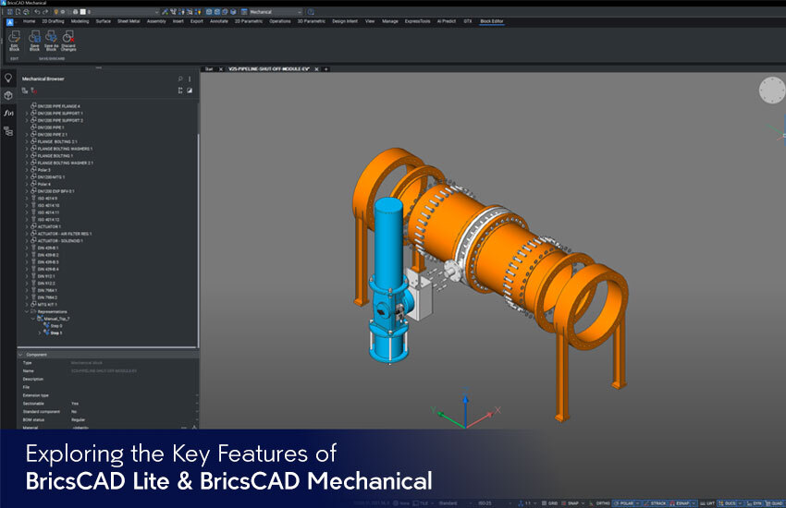
Task: Expand the FLANGE BOLTING WASHERS 1 node
Action: pyautogui.click(x=27, y=149)
